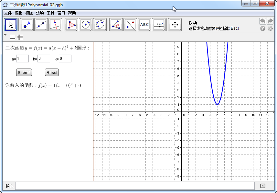Open the 文件 menu
Screen dimensions: 277x193
point(8,13)
